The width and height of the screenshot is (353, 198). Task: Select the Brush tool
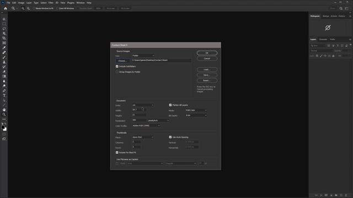click(x=4, y=57)
